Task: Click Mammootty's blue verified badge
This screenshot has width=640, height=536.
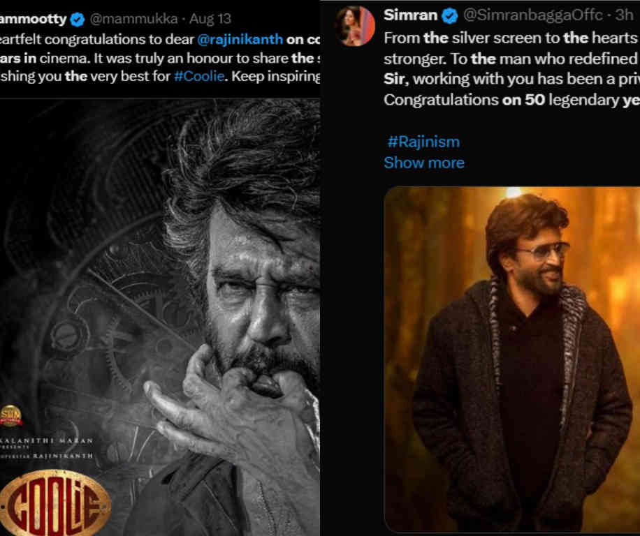Action: click(x=78, y=18)
